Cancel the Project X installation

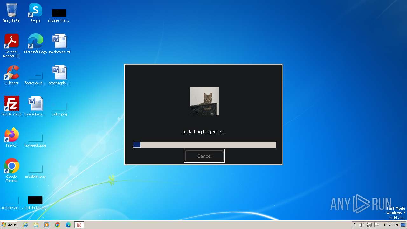tap(204, 156)
